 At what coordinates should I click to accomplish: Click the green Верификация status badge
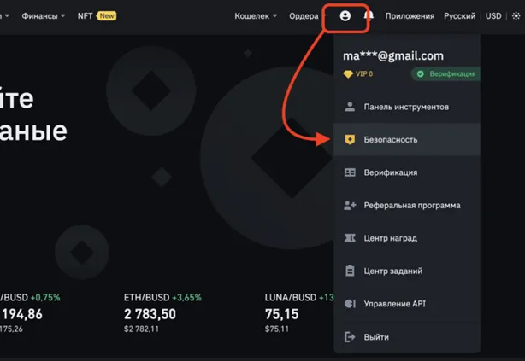coord(445,74)
